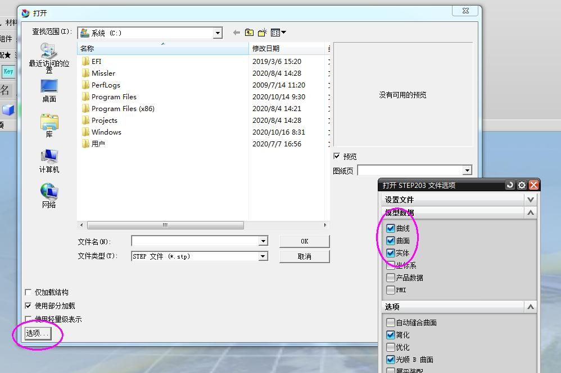Create a new folder
561x373 pixels.
click(261, 33)
